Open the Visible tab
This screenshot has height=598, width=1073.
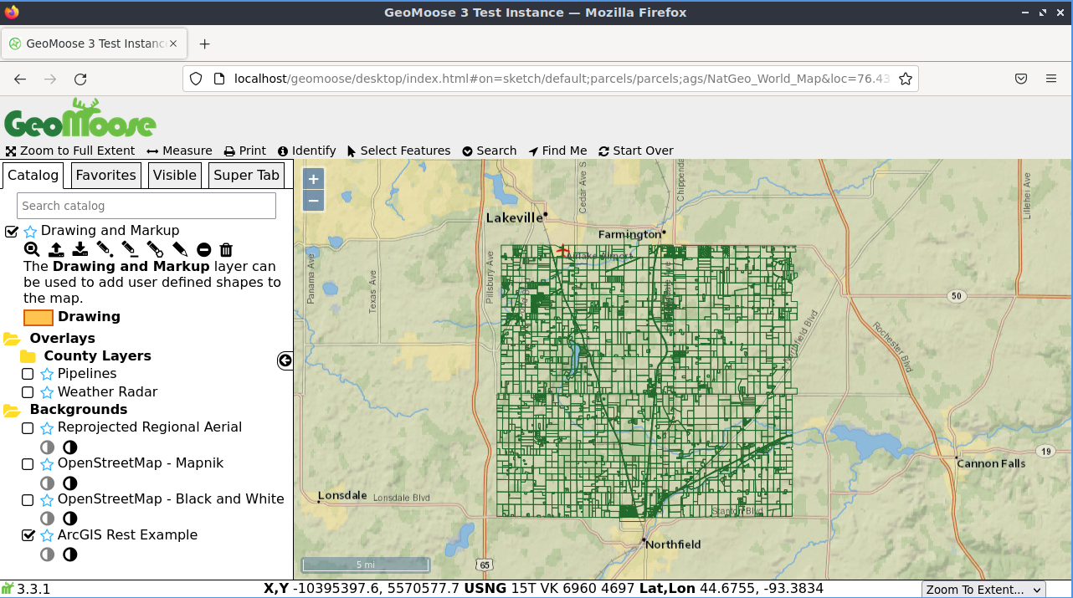pos(174,175)
